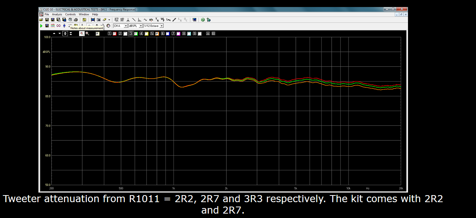The width and height of the screenshot is (476, 218).
Task: Click overlay button number 9
Action: [x=194, y=34]
